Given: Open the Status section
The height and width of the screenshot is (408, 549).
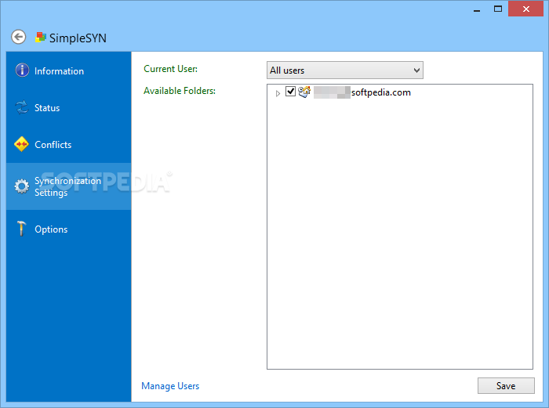Looking at the screenshot, I should click(69, 107).
